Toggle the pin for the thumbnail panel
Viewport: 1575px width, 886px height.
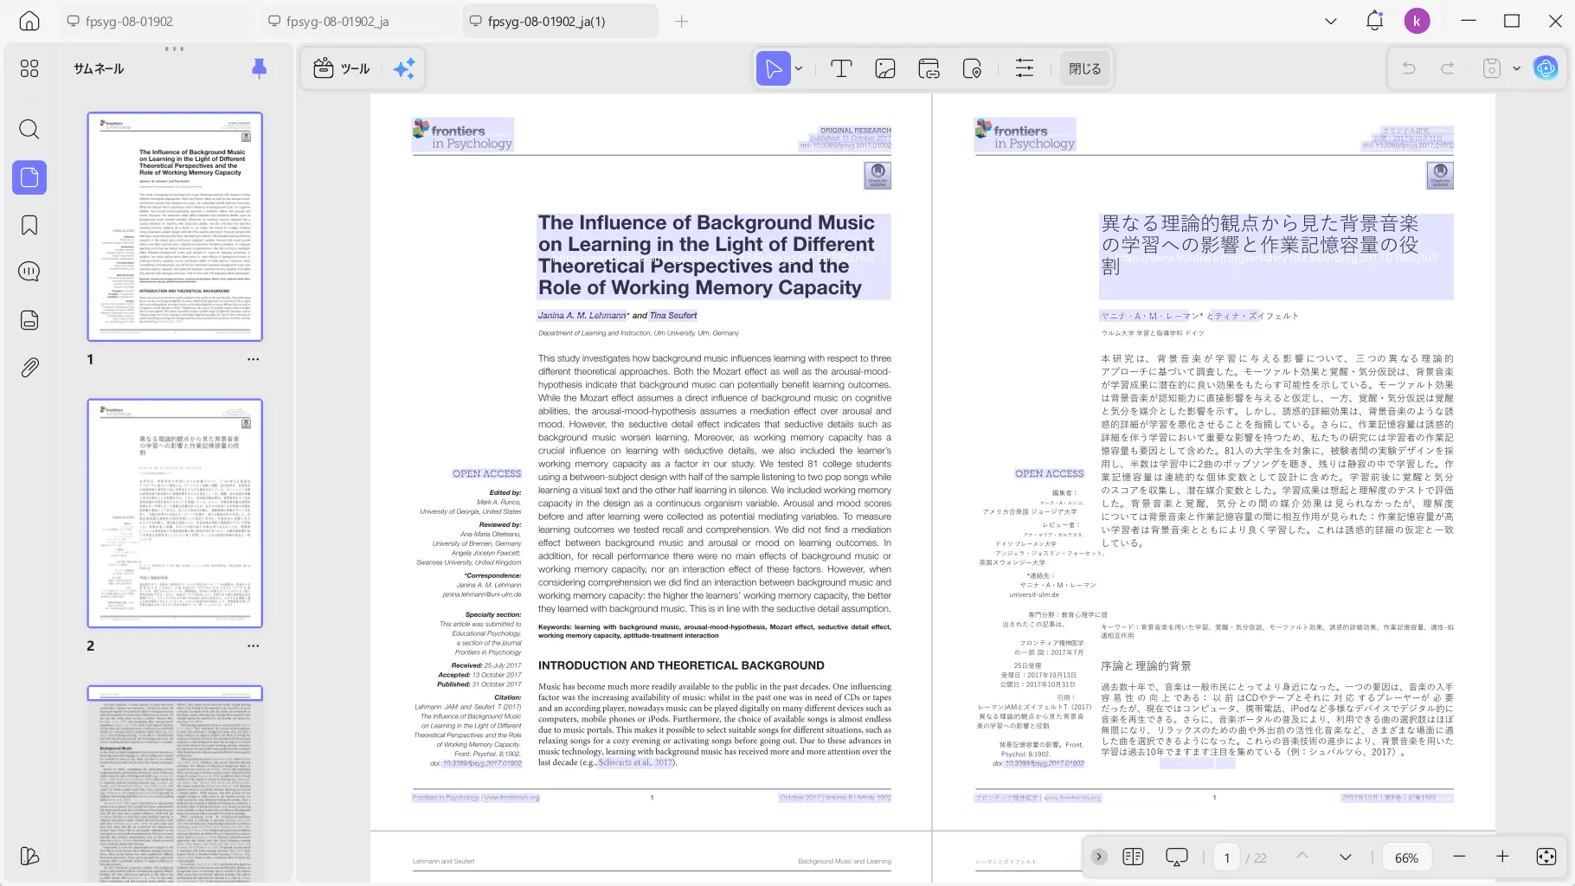pyautogui.click(x=259, y=68)
